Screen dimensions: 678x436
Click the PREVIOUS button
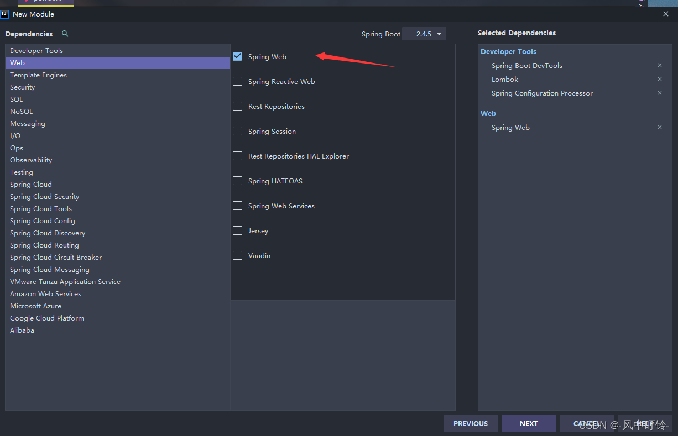(x=471, y=423)
